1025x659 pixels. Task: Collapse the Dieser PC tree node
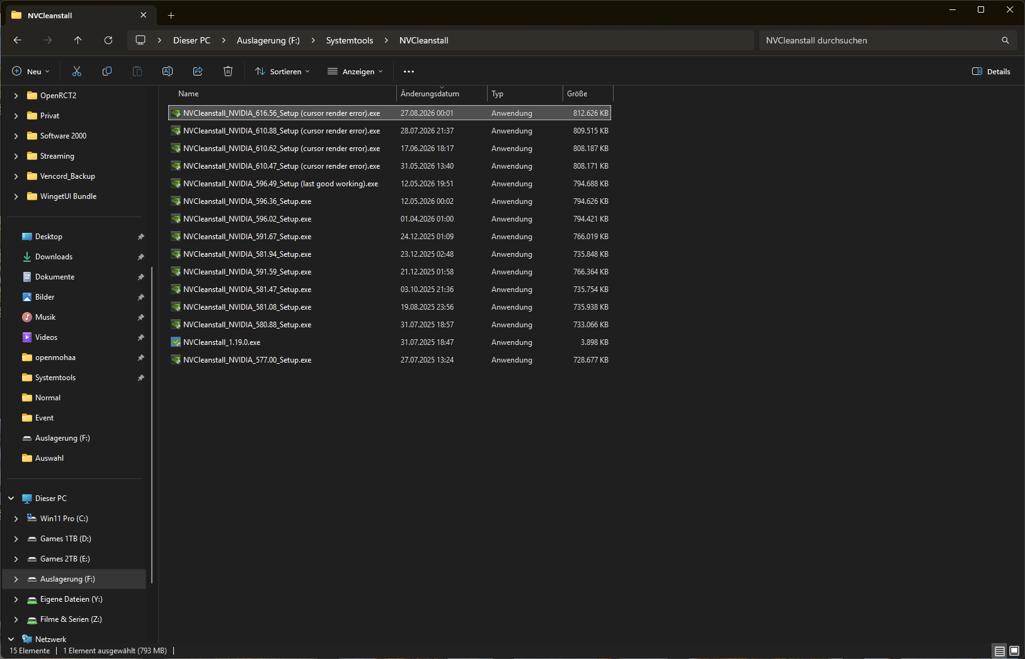pos(11,498)
